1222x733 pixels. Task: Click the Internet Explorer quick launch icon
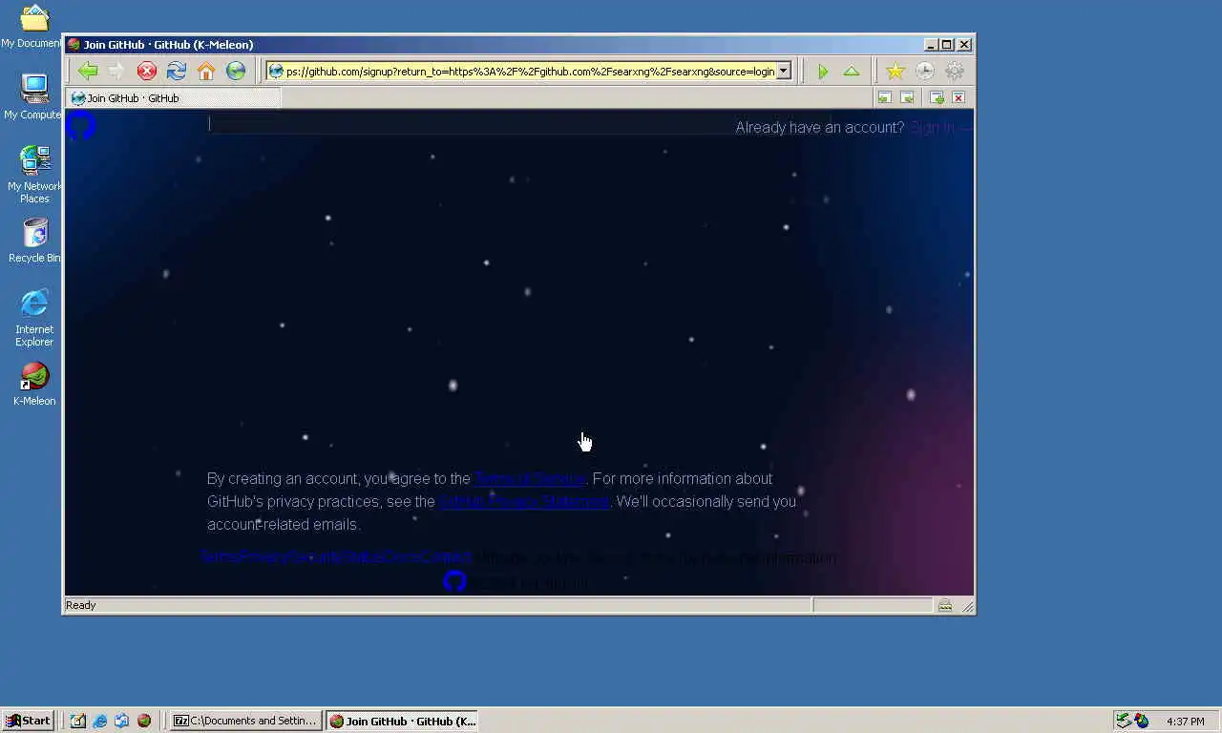[x=99, y=721]
